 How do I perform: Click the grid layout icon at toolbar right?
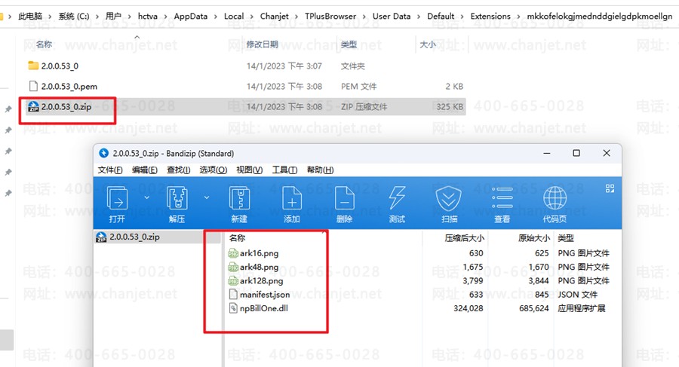pos(610,188)
